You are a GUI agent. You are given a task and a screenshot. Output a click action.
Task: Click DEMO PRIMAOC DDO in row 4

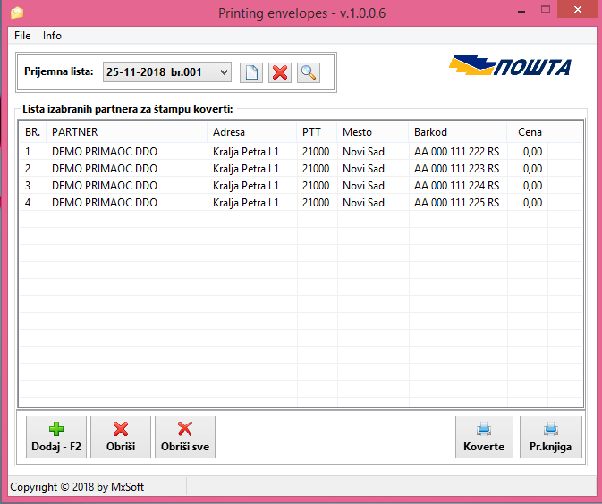coord(105,203)
